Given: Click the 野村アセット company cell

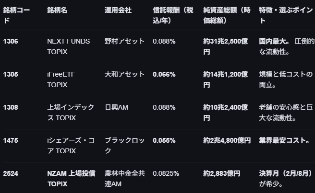Looking at the screenshot, I should [124, 42].
